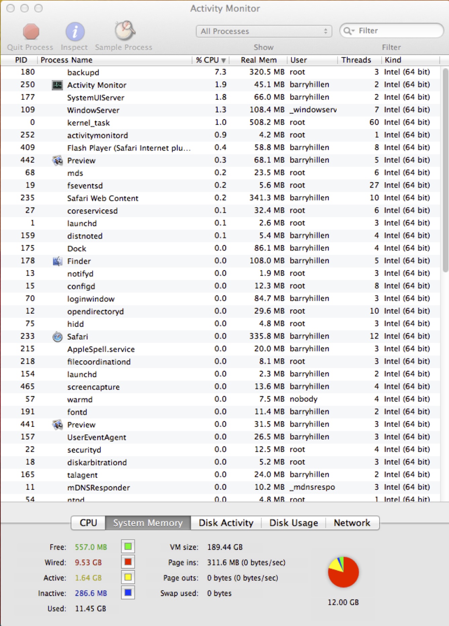Select the hidd process row

tap(220, 324)
